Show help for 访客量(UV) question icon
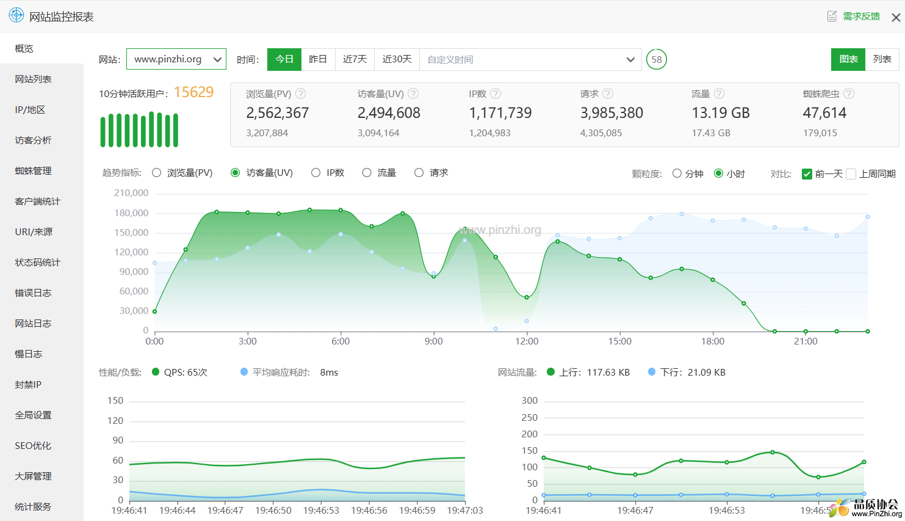905x521 pixels. [413, 93]
